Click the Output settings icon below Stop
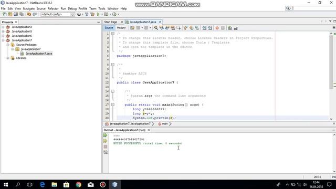This screenshot has height=189, width=336. tap(105, 152)
